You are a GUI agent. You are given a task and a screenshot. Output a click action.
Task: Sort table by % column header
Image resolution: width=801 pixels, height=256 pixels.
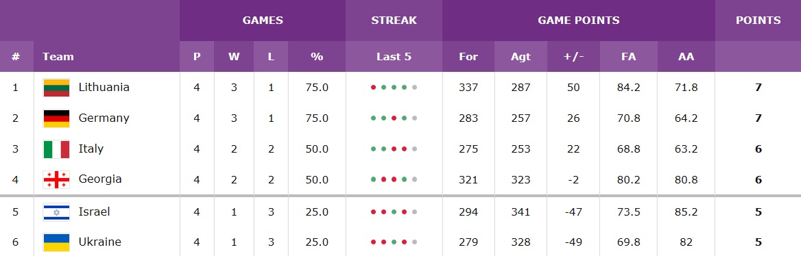point(318,57)
